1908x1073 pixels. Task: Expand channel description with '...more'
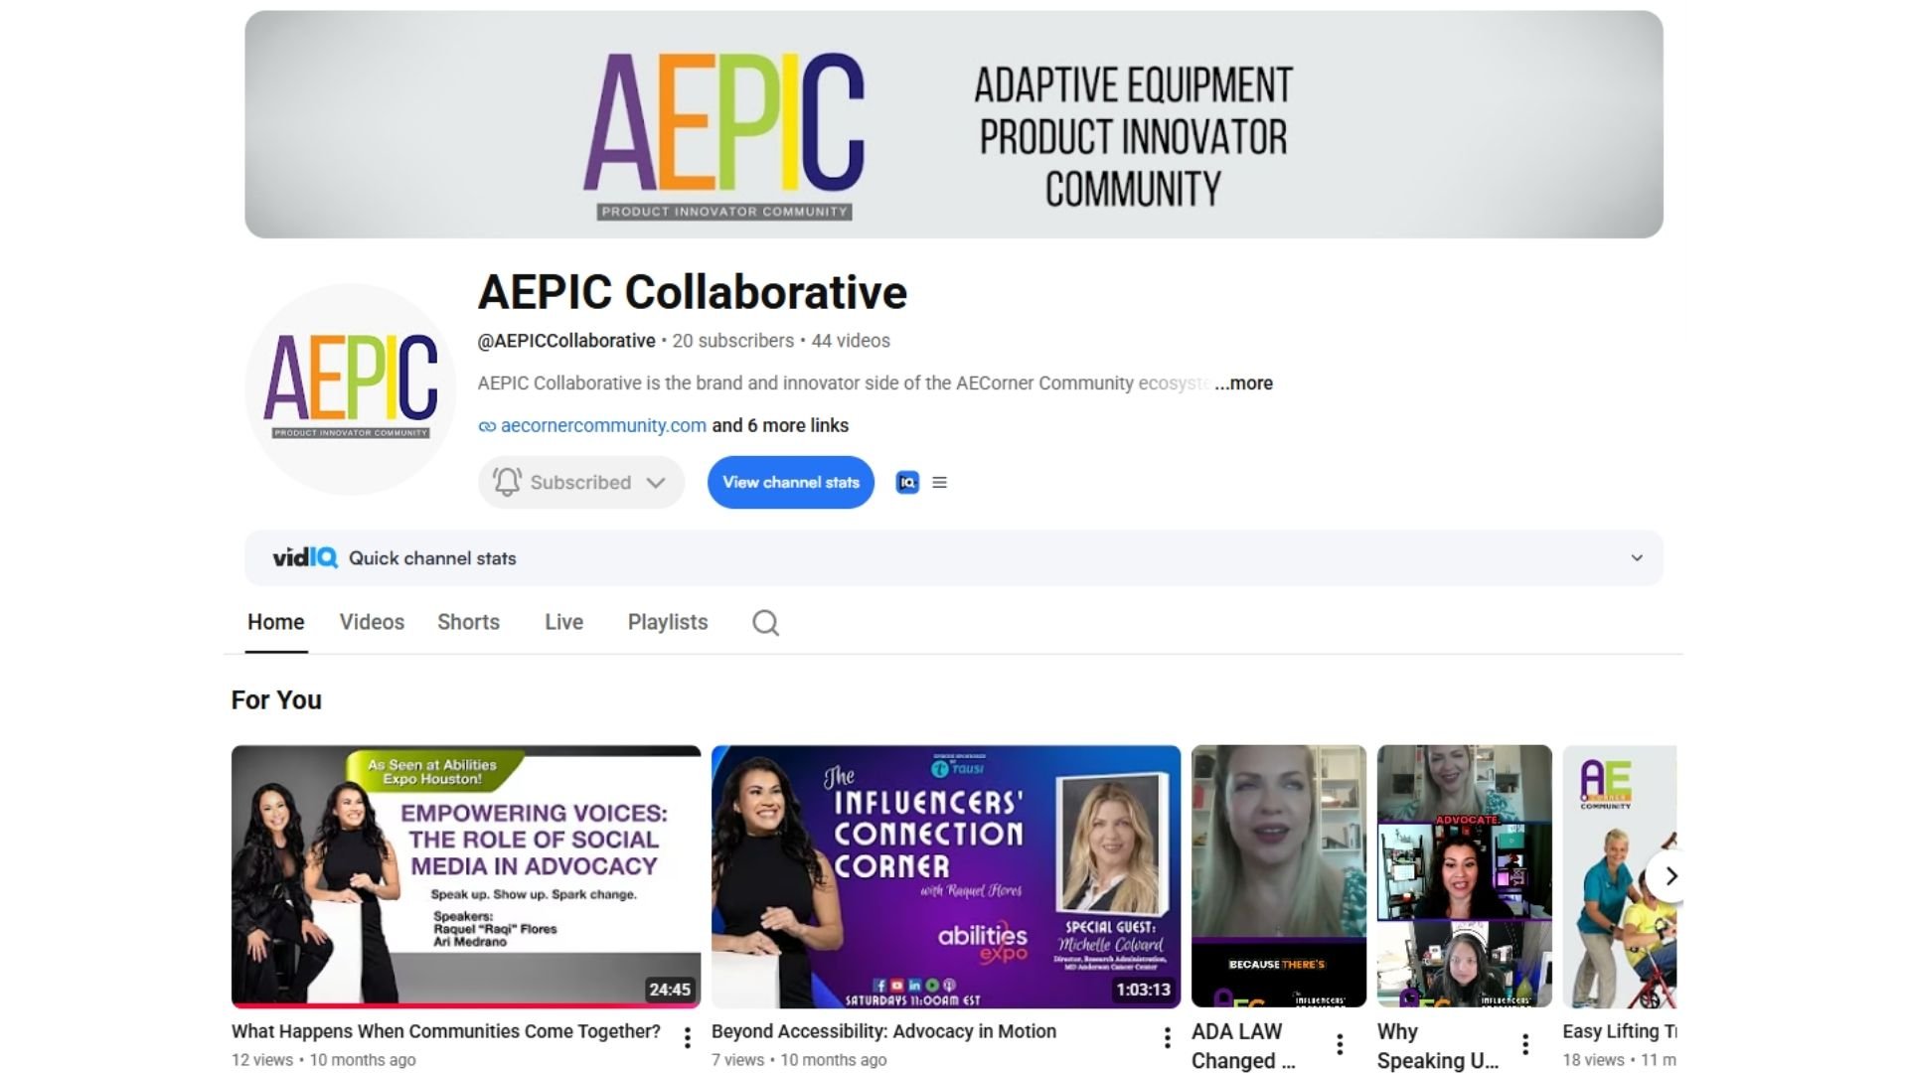pos(1243,383)
